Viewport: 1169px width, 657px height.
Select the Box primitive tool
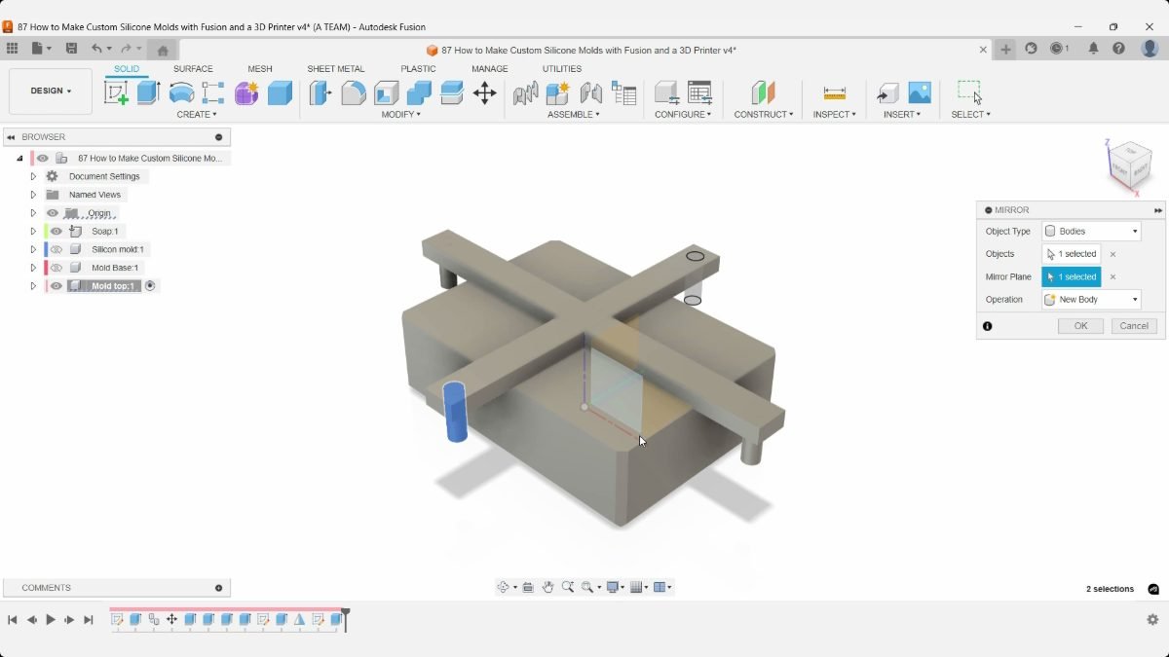[x=280, y=92]
